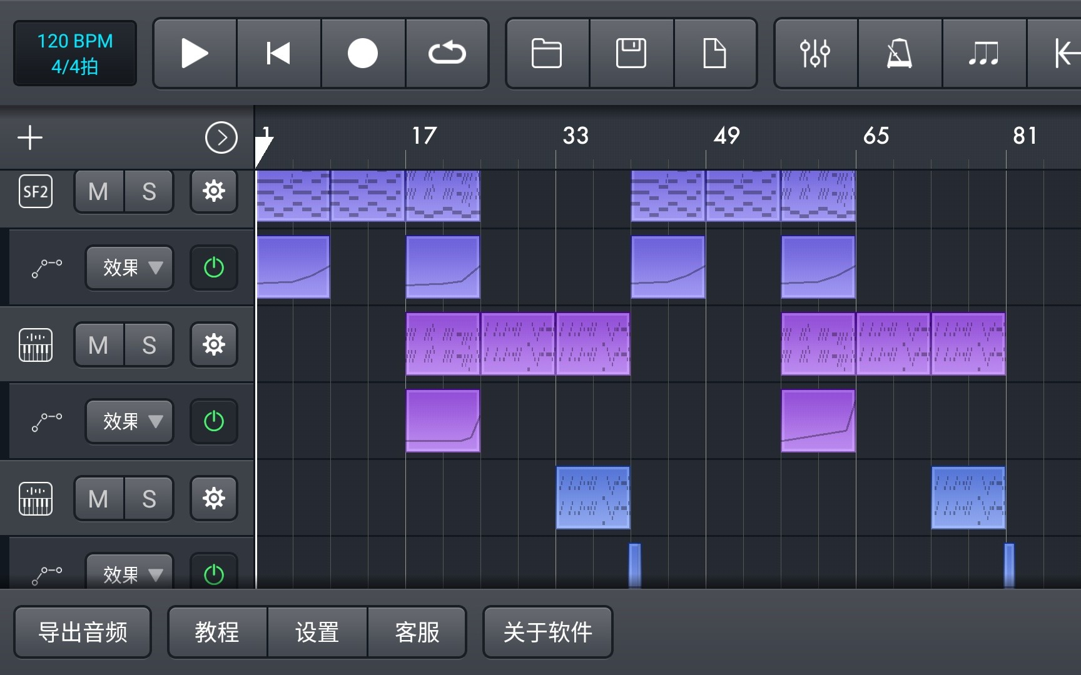
Task: Click the rewind to start button
Action: (279, 53)
